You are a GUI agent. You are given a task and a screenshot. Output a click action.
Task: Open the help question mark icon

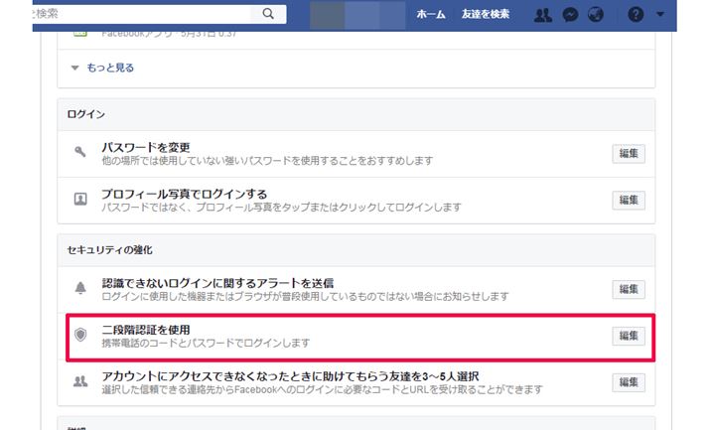point(636,15)
